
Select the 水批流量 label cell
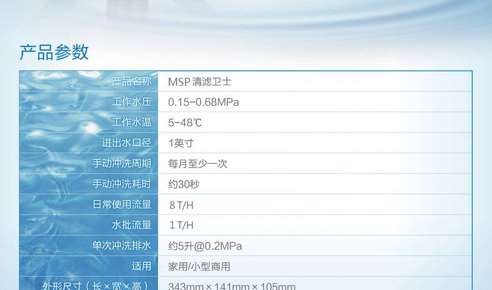point(89,225)
